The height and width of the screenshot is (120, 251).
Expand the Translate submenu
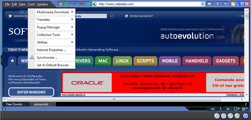72,19
